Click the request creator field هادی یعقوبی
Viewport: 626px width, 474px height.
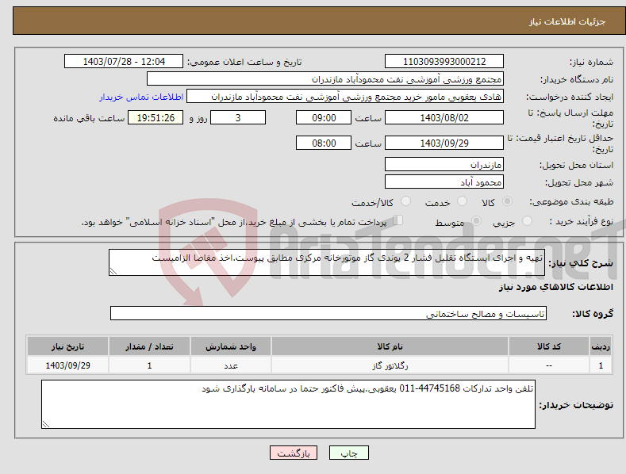345,97
